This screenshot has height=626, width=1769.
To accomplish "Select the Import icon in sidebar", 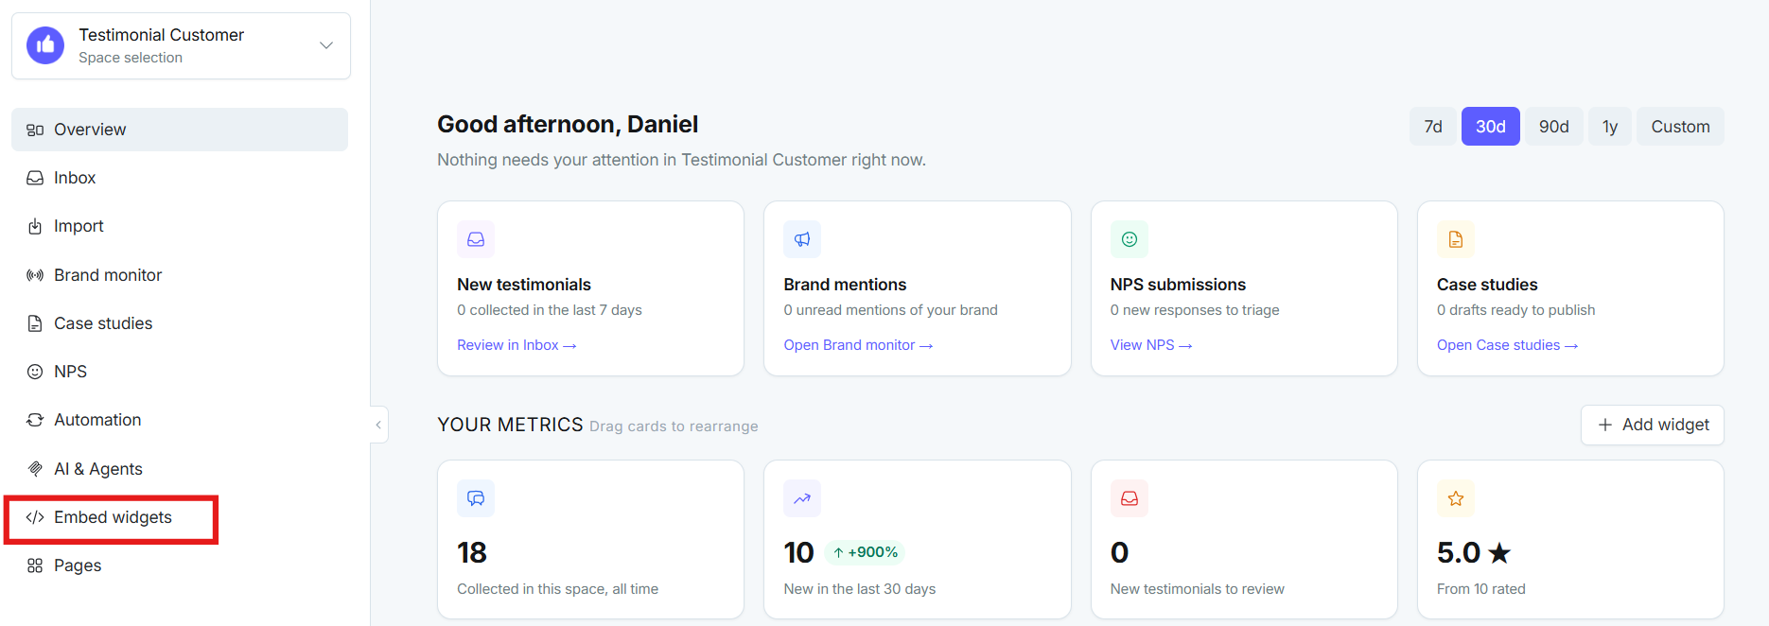I will [x=35, y=226].
